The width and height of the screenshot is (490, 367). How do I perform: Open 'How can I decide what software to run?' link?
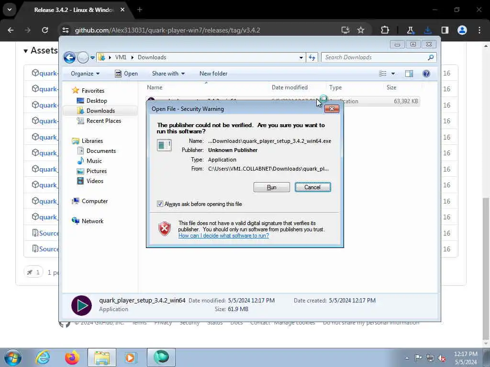(223, 236)
